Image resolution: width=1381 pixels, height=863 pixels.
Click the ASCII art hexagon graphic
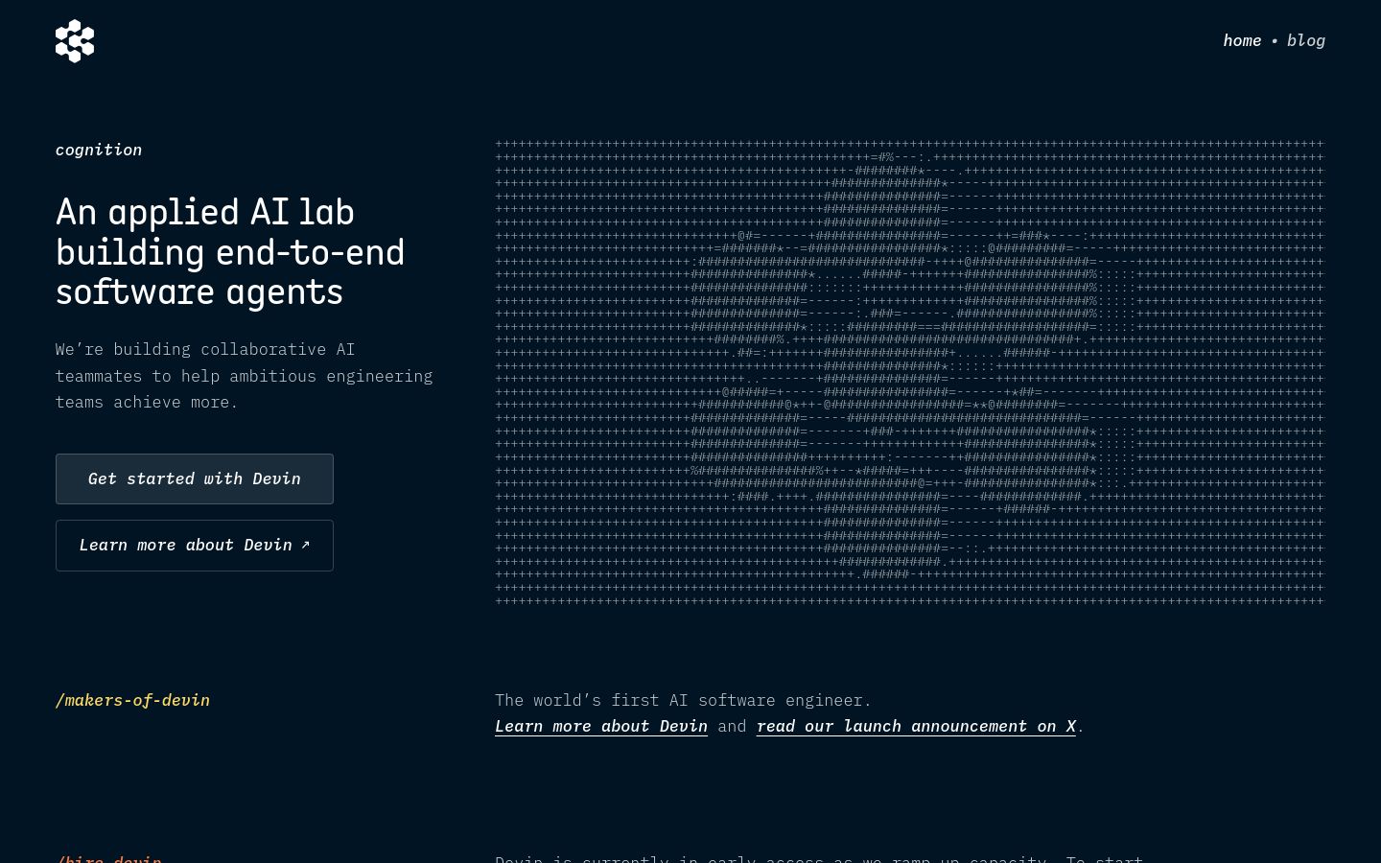[x=909, y=372]
